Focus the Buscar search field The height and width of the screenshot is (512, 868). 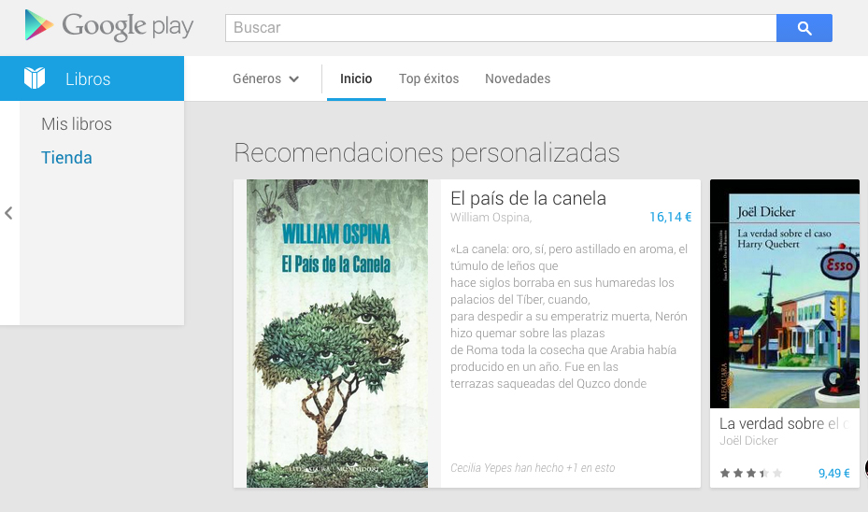point(501,28)
